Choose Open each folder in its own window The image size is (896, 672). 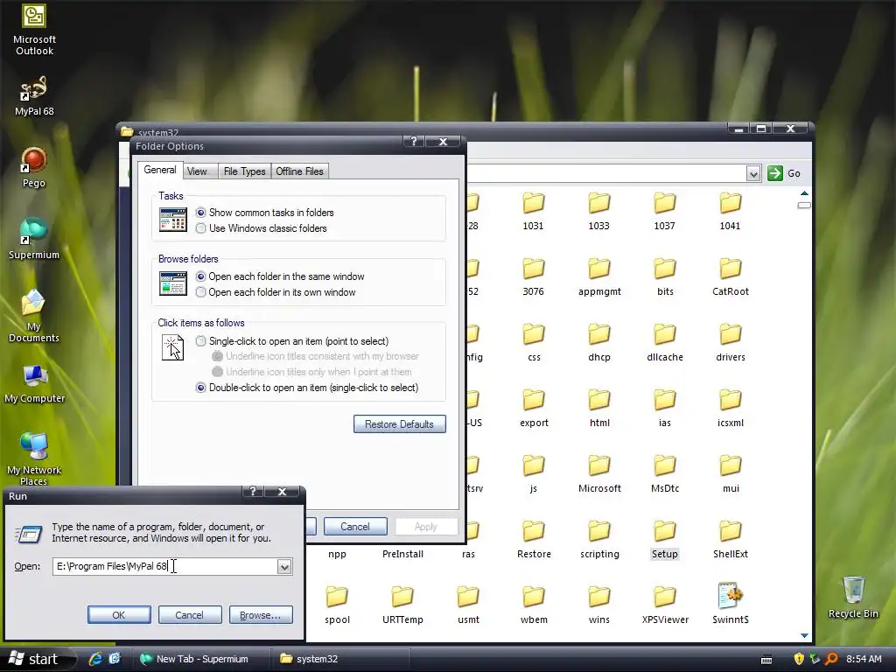coord(276,292)
